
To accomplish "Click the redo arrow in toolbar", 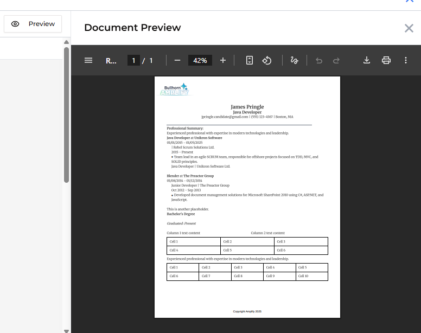I will coord(336,60).
